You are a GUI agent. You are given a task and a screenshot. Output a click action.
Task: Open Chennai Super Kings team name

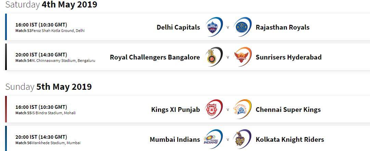288,110
